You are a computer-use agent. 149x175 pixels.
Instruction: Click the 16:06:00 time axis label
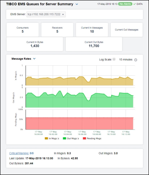tap(82, 134)
